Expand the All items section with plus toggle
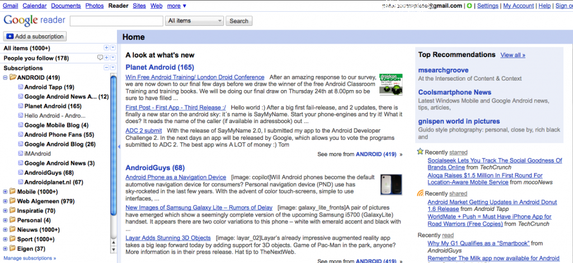The height and width of the screenshot is (263, 573). point(106,49)
